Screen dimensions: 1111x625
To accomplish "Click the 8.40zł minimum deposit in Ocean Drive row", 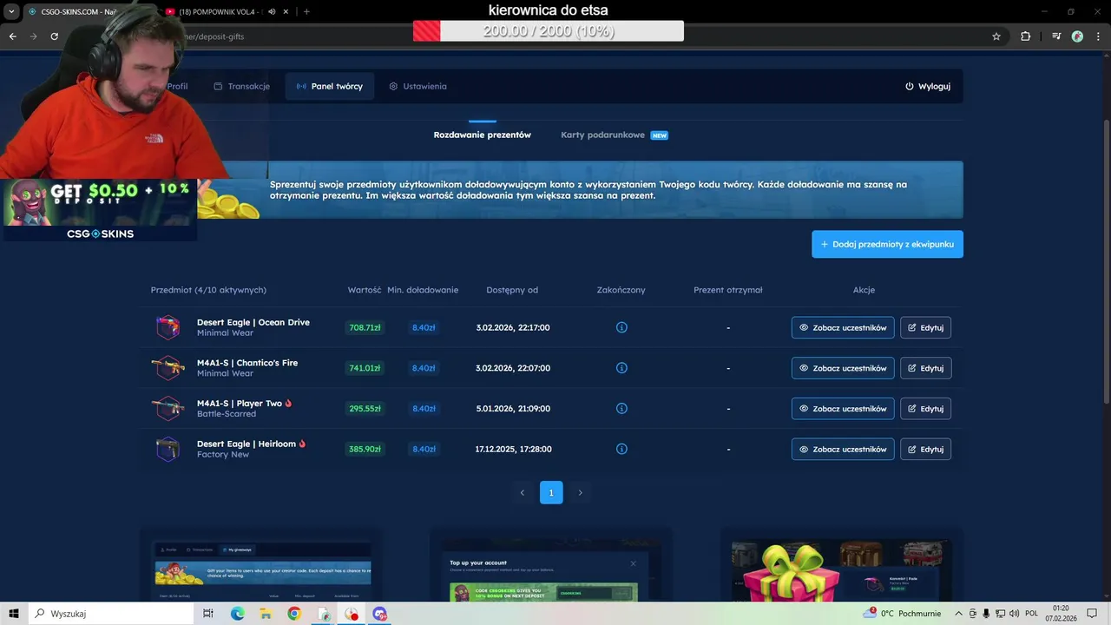I will 424,327.
